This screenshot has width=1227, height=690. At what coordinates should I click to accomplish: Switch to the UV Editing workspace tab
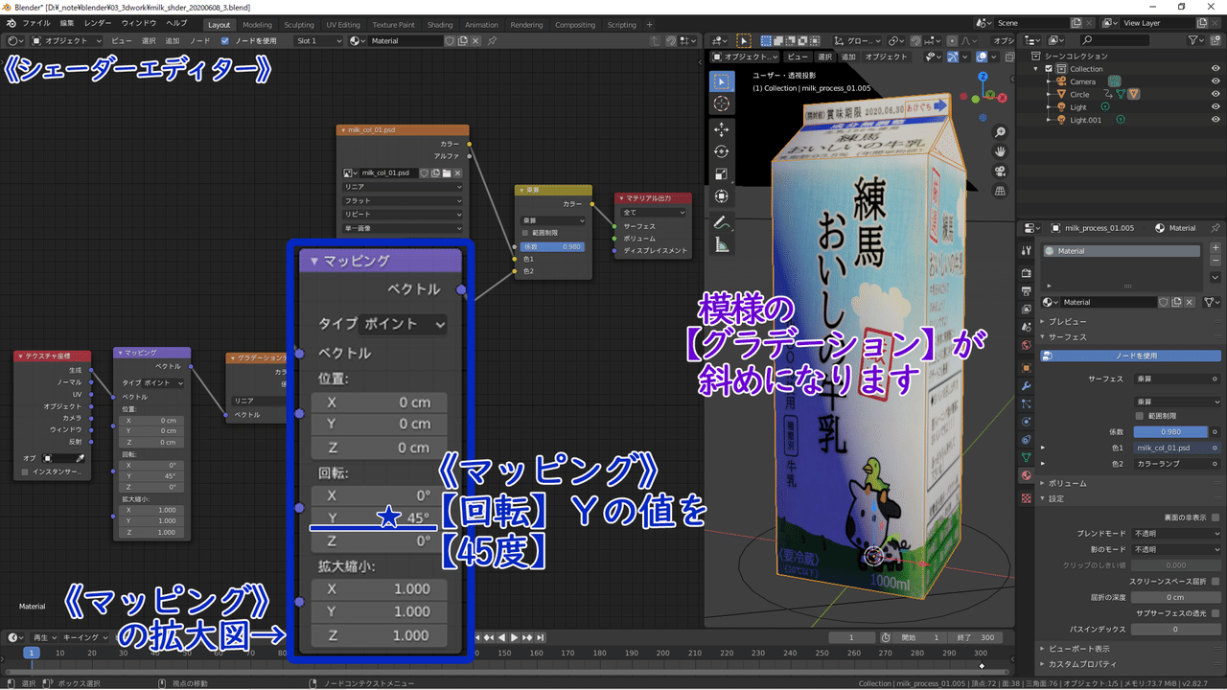343,25
